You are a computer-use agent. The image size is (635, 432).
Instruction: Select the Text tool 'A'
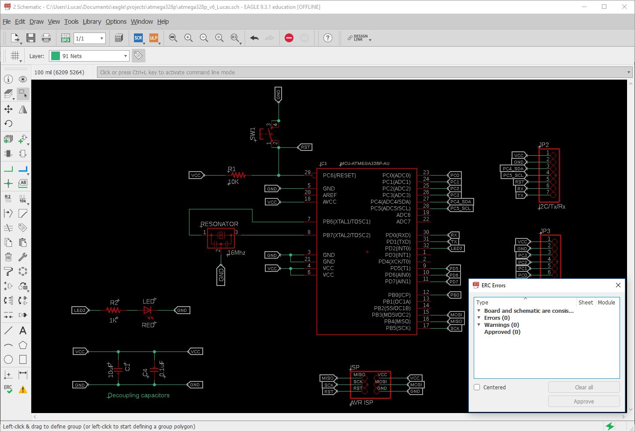23,330
